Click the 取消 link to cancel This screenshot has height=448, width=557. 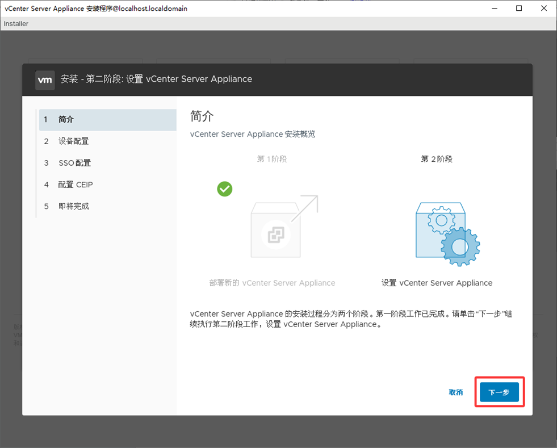click(x=455, y=392)
